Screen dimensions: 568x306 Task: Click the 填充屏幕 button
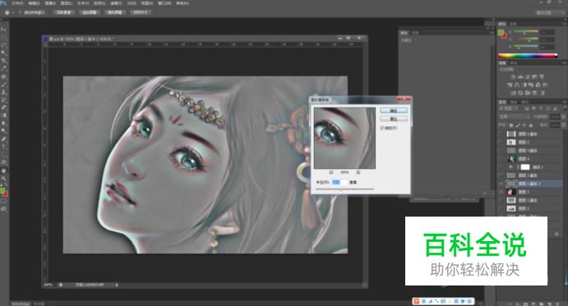point(115,12)
